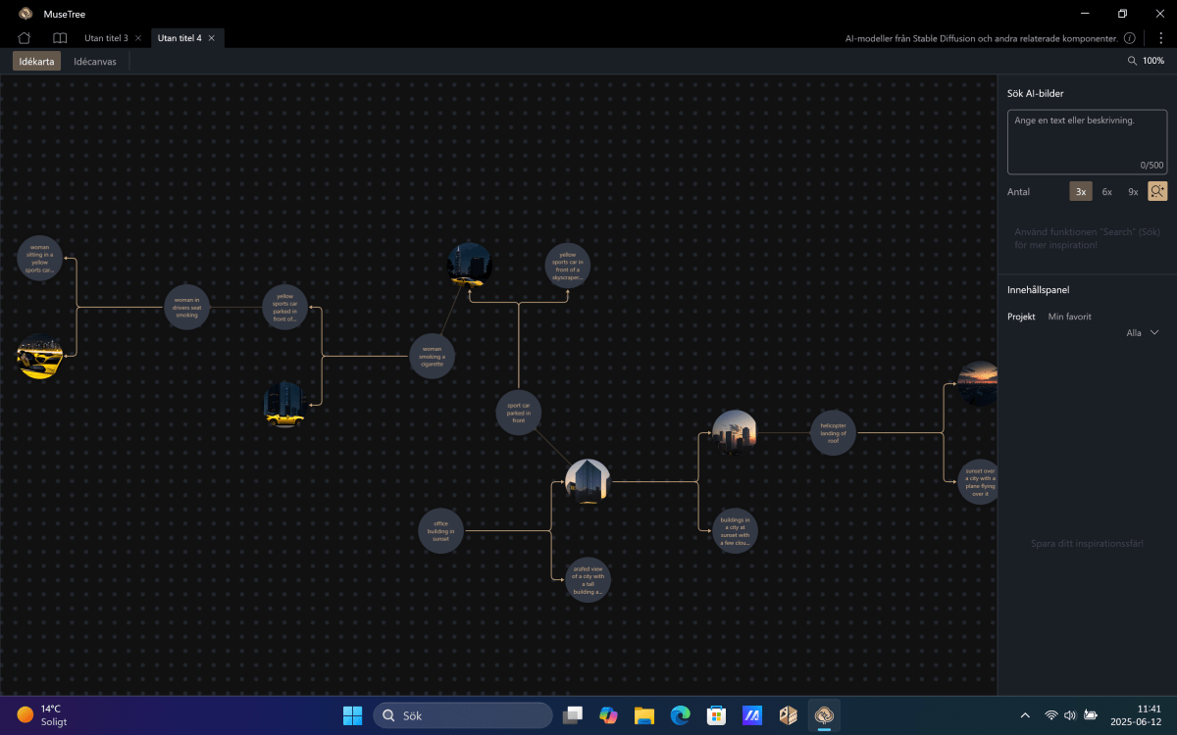This screenshot has height=735, width=1177.
Task: Open the Min favorit tab
Action: point(1069,317)
